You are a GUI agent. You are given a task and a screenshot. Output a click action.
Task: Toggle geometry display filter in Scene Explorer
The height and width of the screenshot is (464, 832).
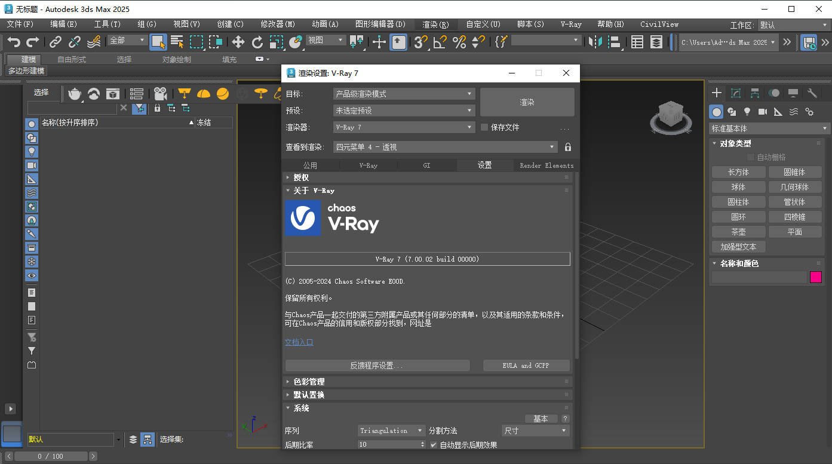pyautogui.click(x=32, y=124)
